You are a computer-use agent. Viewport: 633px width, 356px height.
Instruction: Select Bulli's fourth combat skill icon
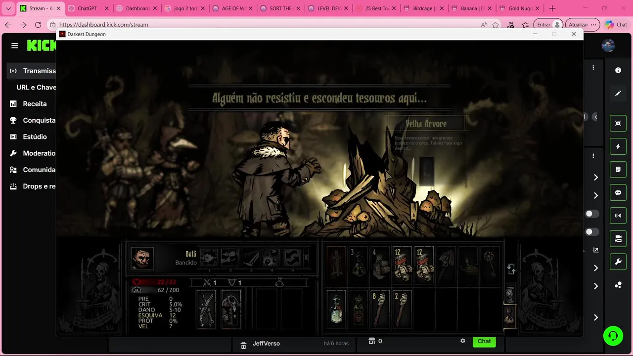(271, 258)
